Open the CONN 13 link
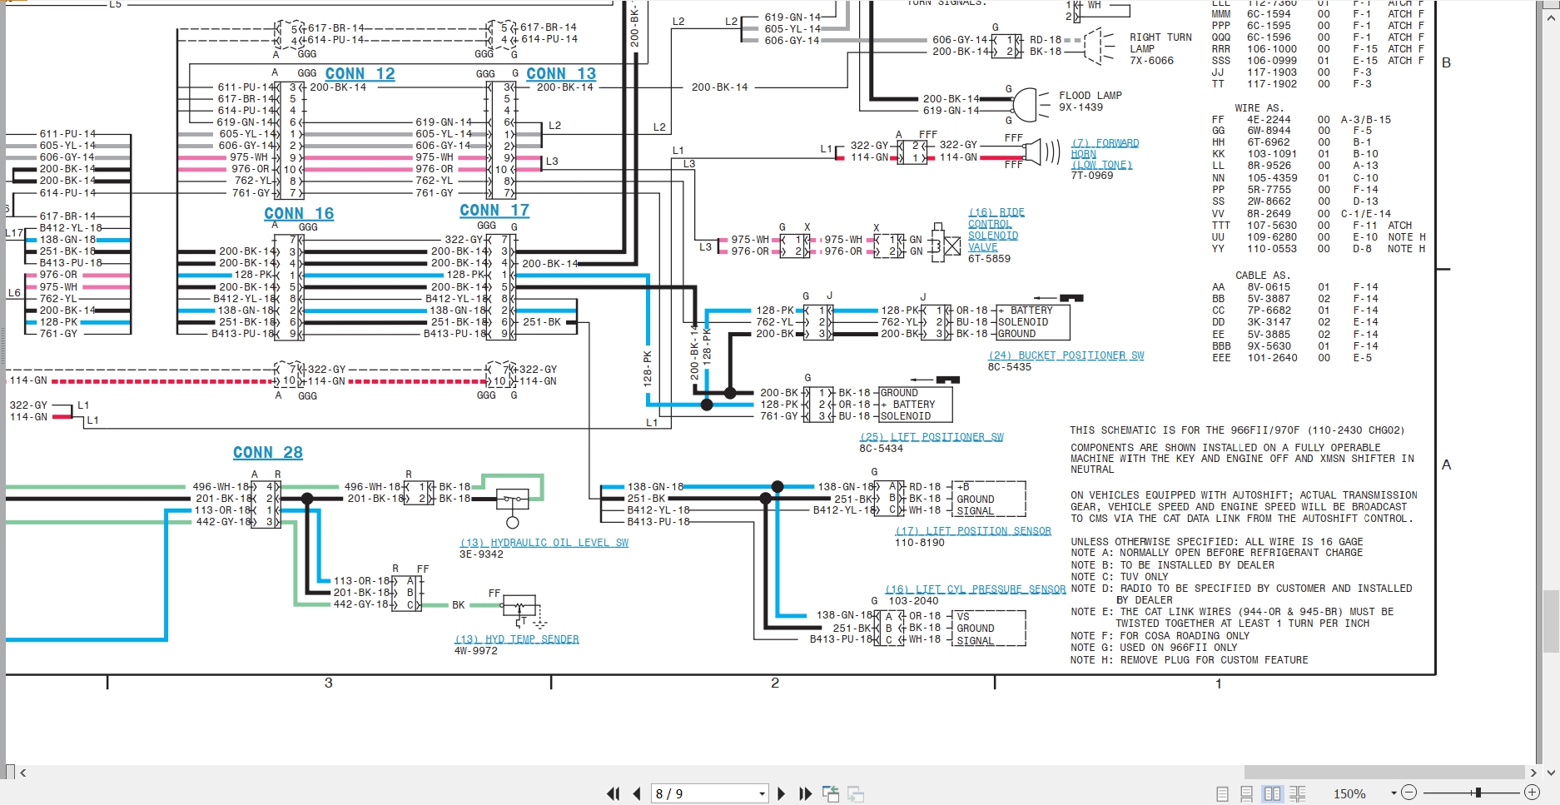This screenshot has width=1560, height=805. [561, 74]
